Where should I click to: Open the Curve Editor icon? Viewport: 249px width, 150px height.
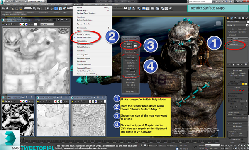pyautogui.click(x=148, y=8)
